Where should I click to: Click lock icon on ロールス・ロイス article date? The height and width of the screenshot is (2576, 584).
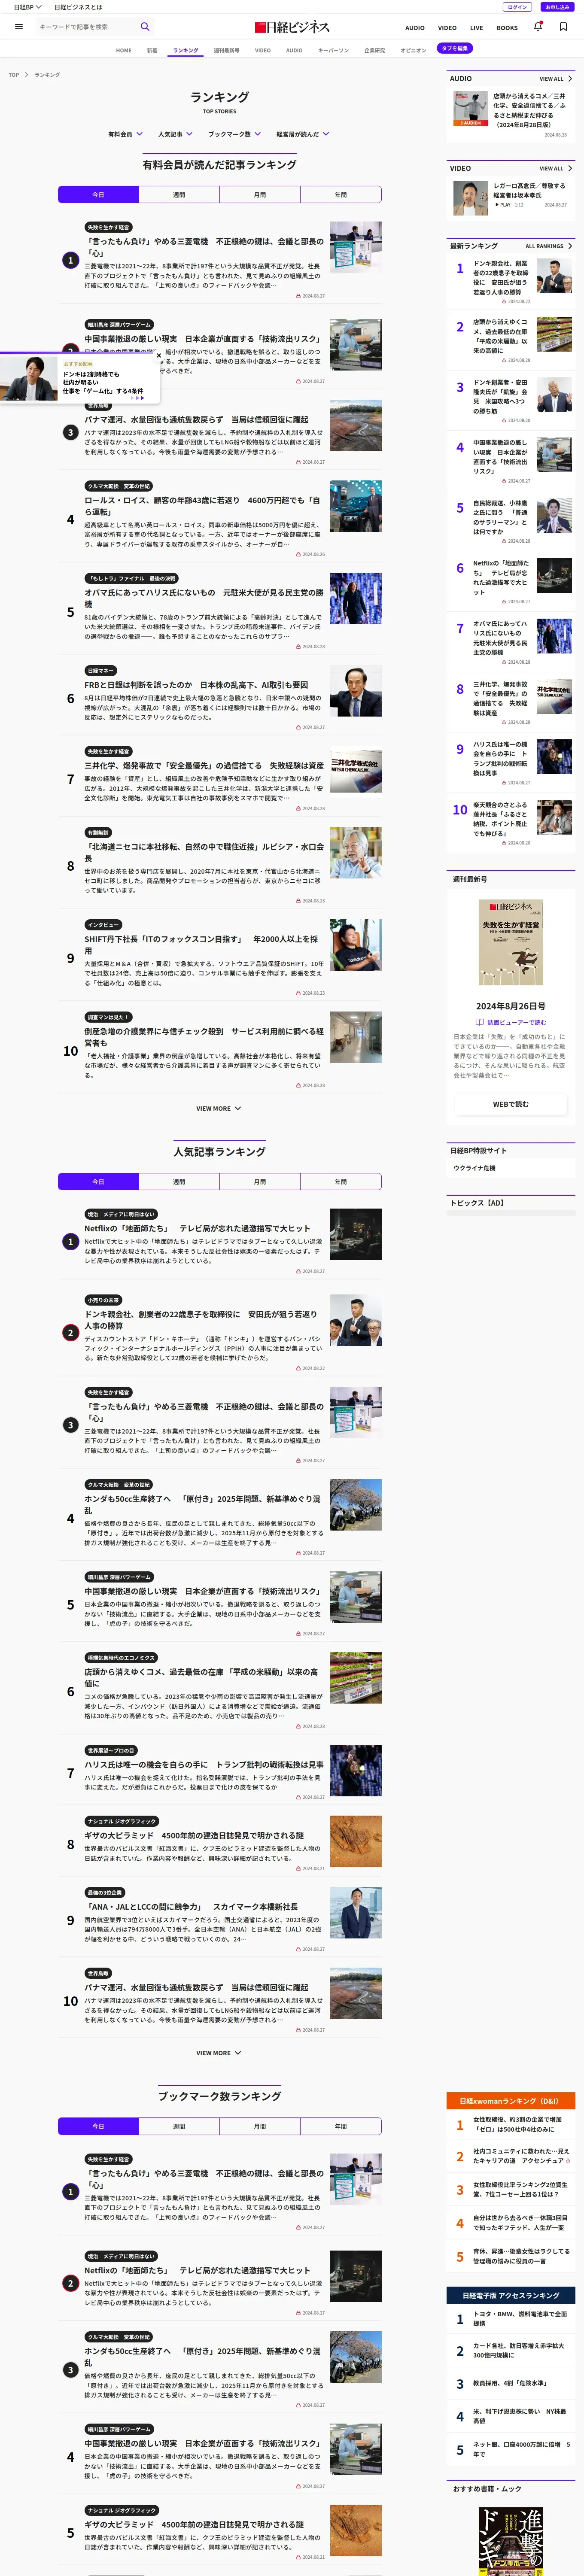(x=298, y=554)
